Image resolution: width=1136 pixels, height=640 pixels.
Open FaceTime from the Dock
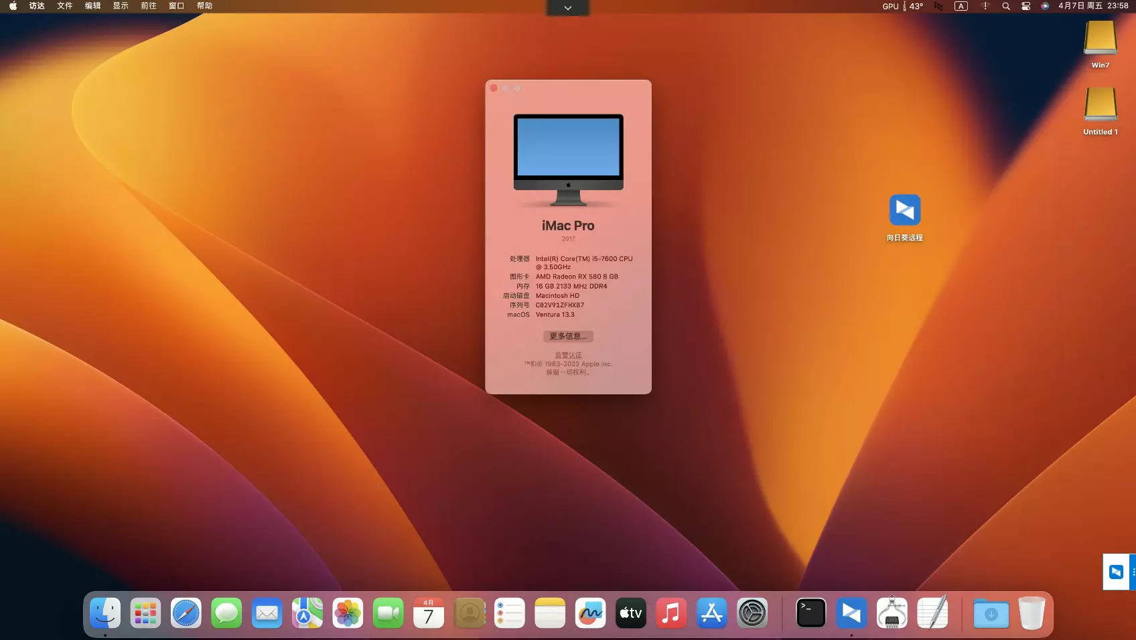click(x=388, y=613)
